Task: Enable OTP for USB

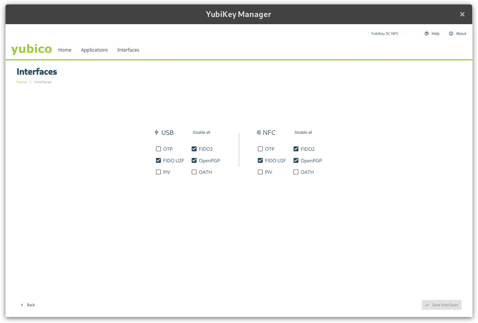Action: 158,149
